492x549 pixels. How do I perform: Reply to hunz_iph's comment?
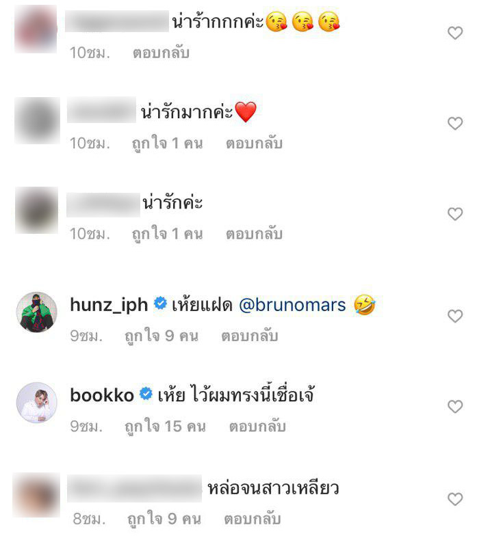point(250,336)
